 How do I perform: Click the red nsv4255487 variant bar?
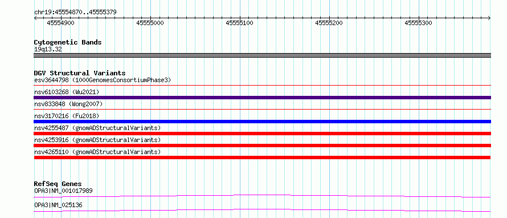262,134
